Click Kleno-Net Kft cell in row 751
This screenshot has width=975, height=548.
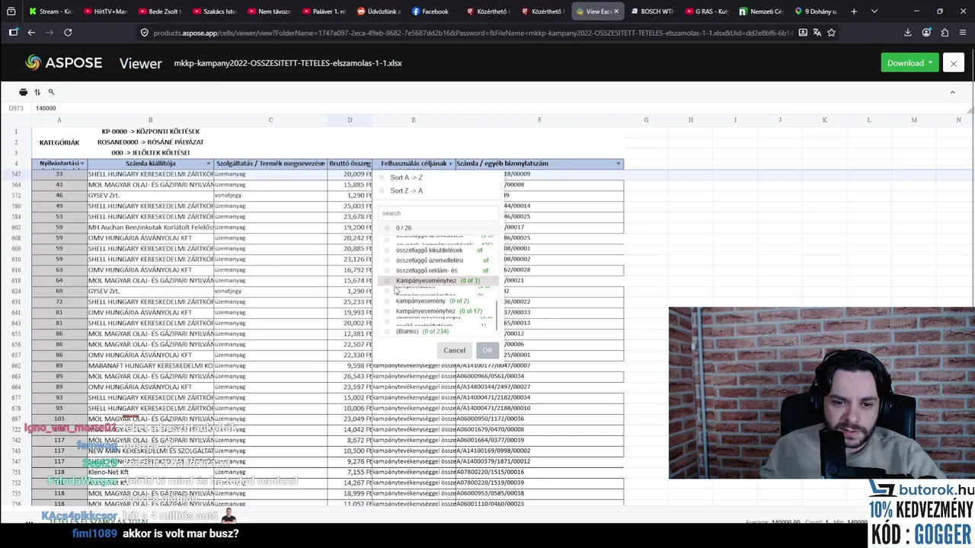point(150,473)
